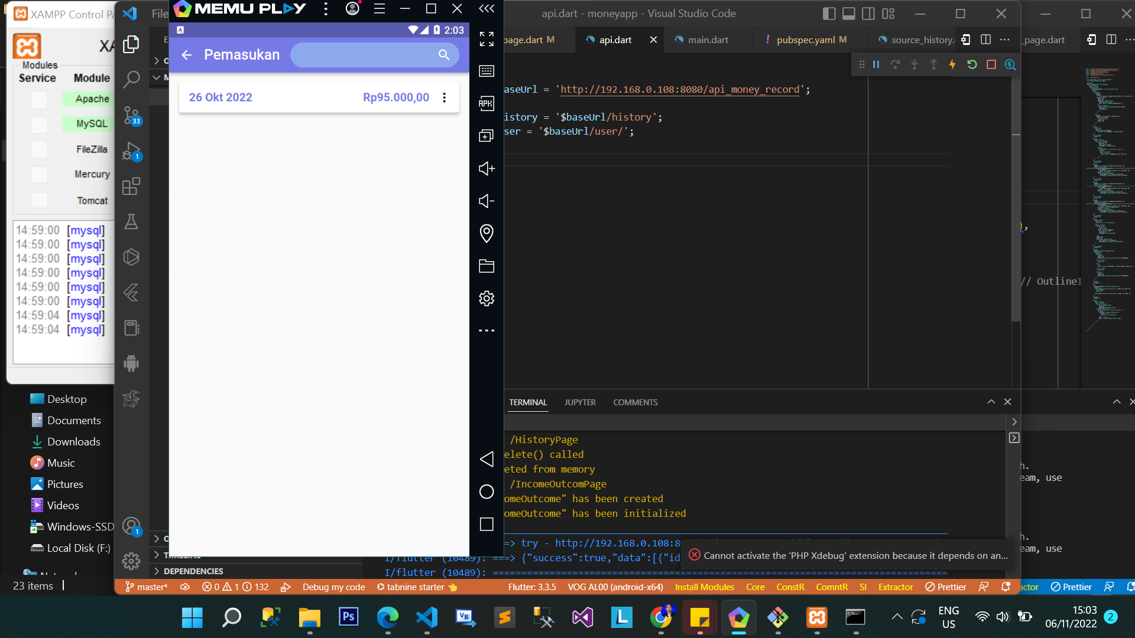
Task: Enter fullscreen mode in MEmu Play
Action: point(486,40)
